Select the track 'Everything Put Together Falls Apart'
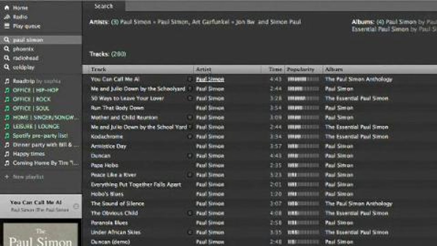 click(136, 184)
